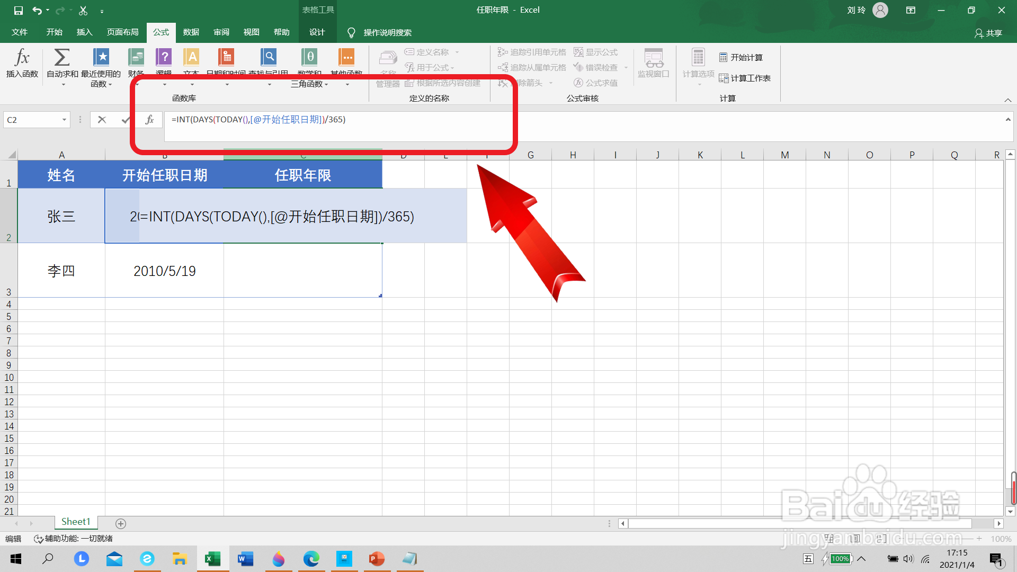The image size is (1017, 572).
Task: Open the Recently Used functions star icon
Action: click(x=101, y=57)
